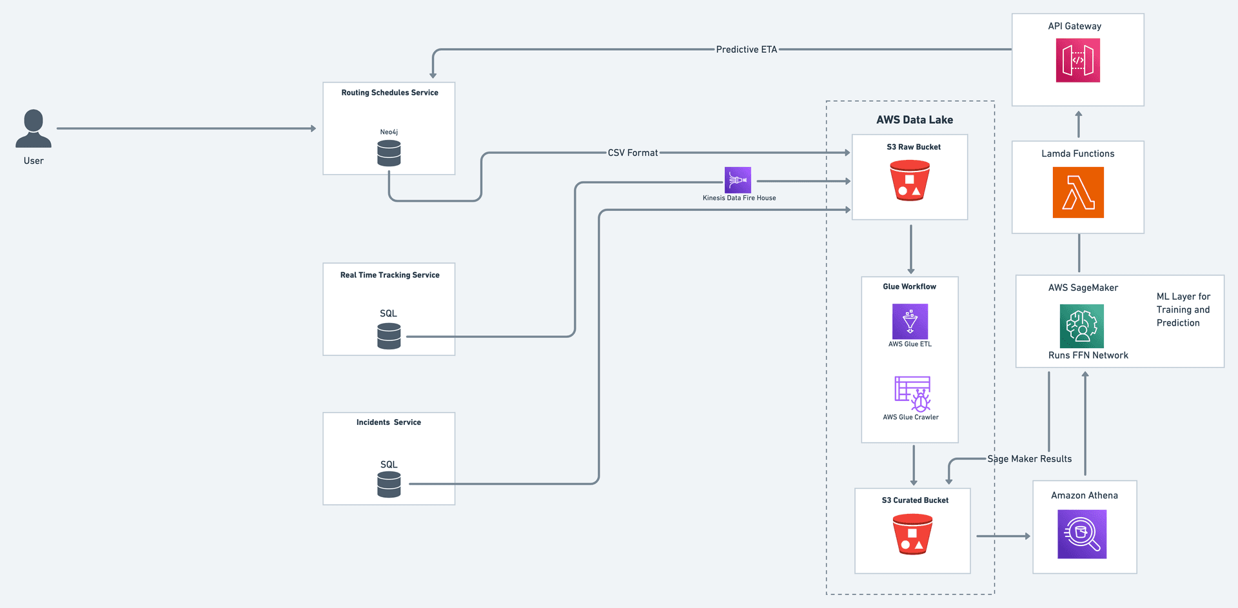Click the S3 Raw Bucket icon
Screen dimensions: 1238x608
(x=910, y=181)
